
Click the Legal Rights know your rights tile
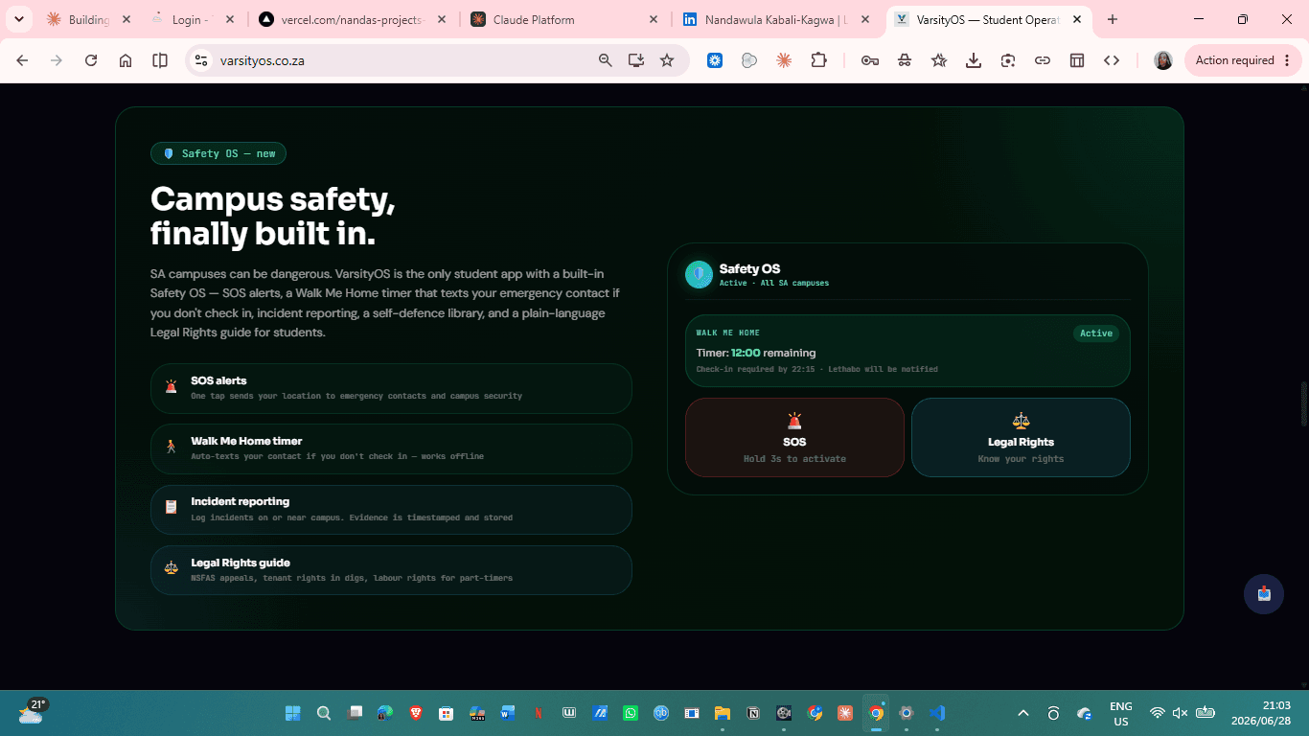pos(1021,437)
